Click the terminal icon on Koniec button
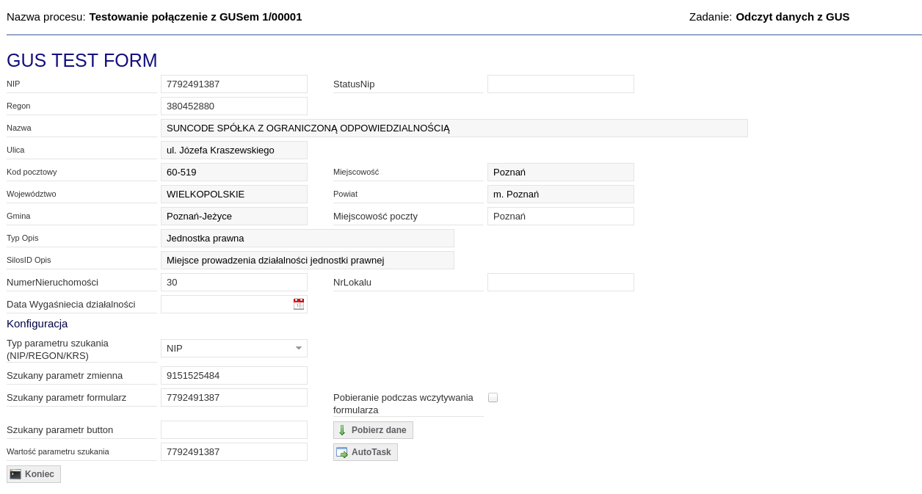This screenshot has height=494, width=922. [15, 474]
